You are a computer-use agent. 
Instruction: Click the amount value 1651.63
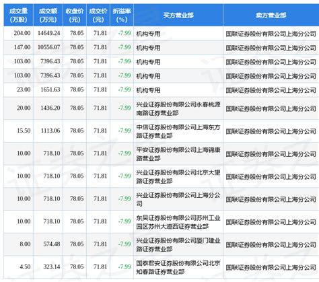click(50, 90)
